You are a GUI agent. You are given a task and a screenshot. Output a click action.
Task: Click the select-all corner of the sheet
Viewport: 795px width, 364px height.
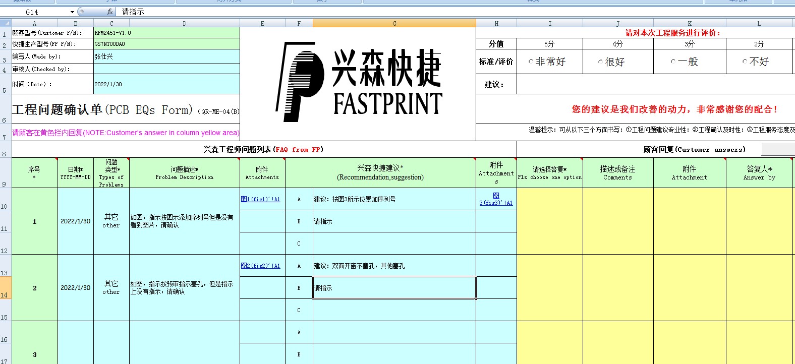click(6, 23)
